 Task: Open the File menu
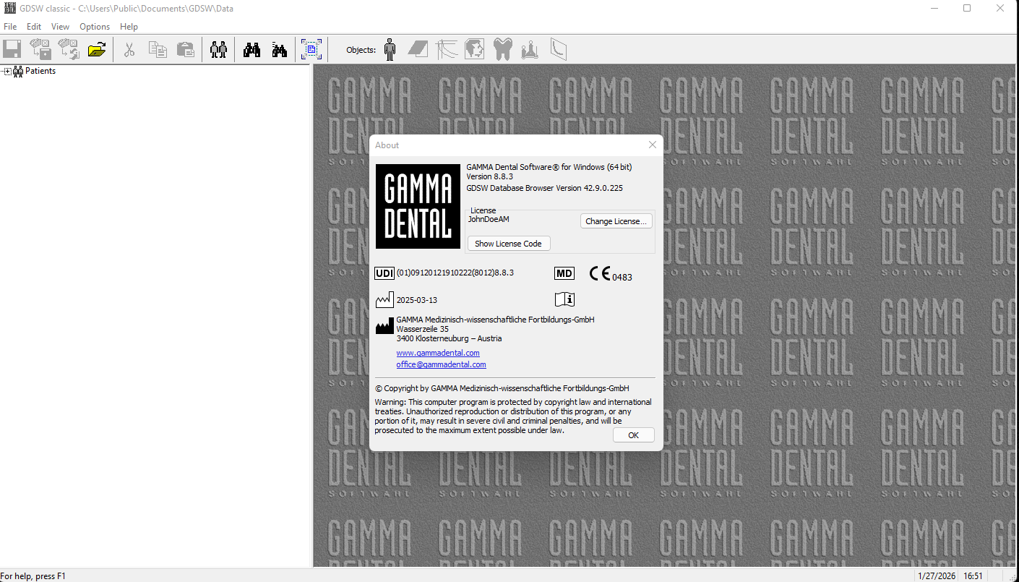click(x=10, y=27)
